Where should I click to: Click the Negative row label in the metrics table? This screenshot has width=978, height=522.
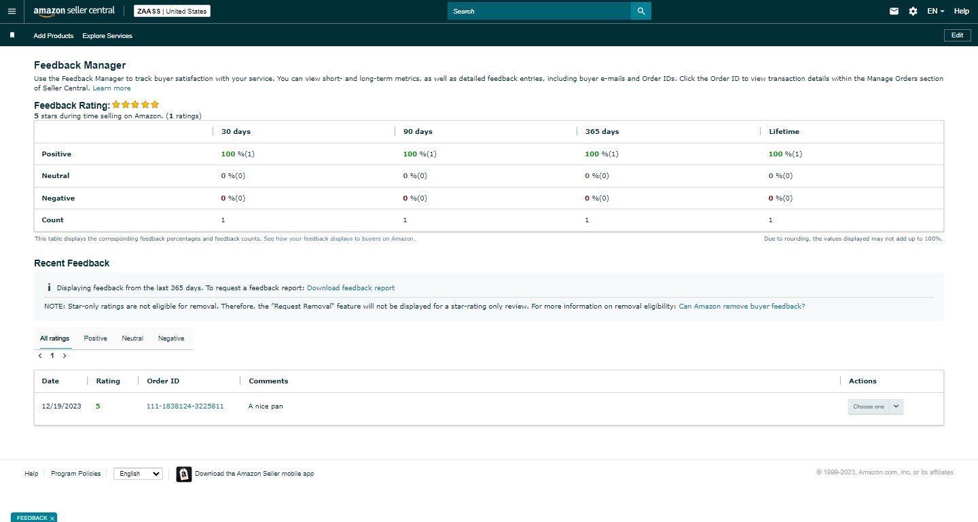coord(58,198)
